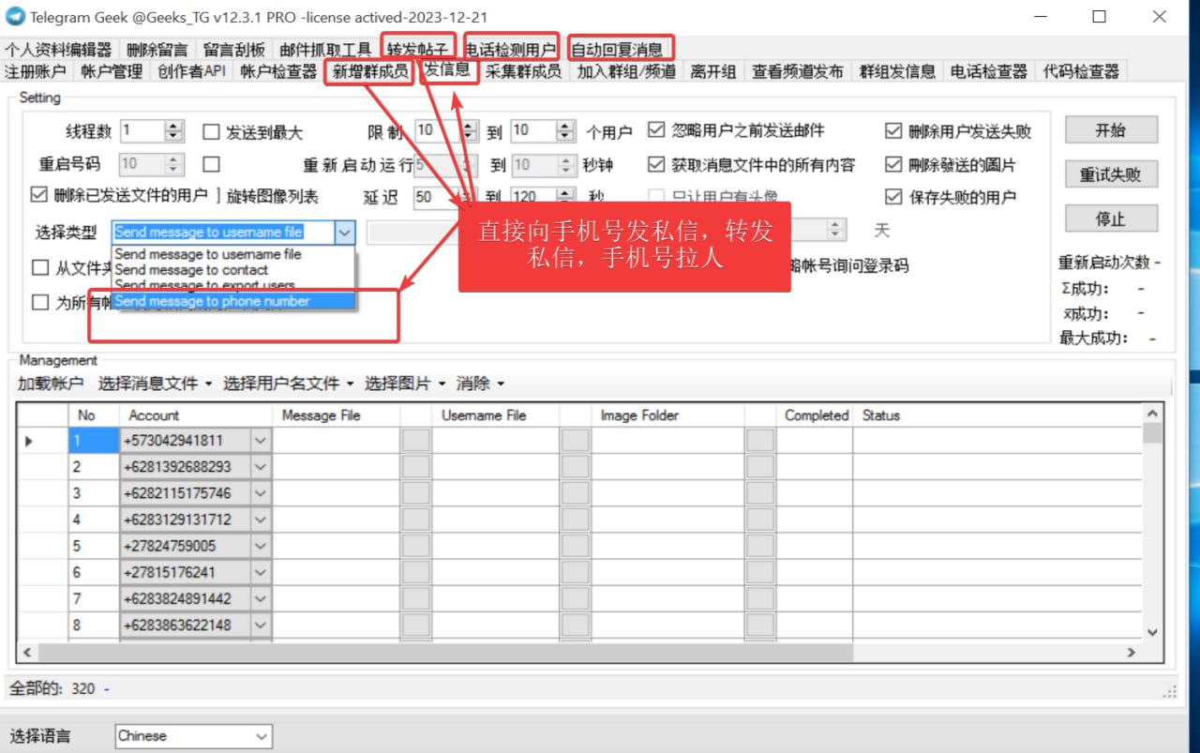The image size is (1200, 753).
Task: Click 加載帐户 in Management toolbar
Action: (51, 383)
